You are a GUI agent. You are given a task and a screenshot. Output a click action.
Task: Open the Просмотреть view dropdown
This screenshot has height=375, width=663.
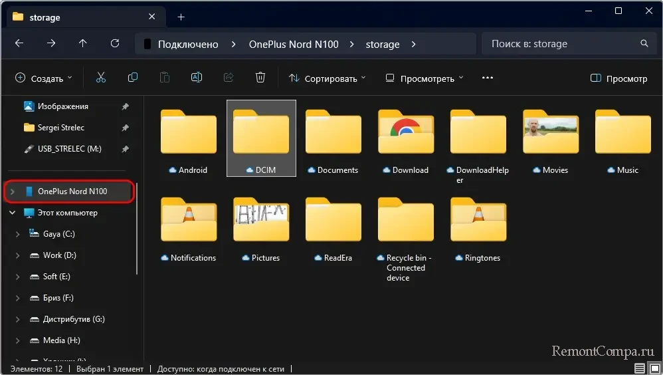(x=425, y=78)
